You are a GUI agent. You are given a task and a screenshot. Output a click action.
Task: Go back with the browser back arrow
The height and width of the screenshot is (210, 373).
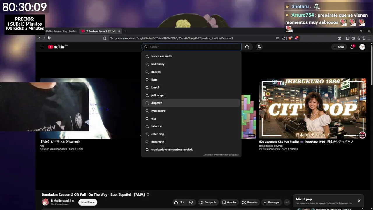point(39,38)
